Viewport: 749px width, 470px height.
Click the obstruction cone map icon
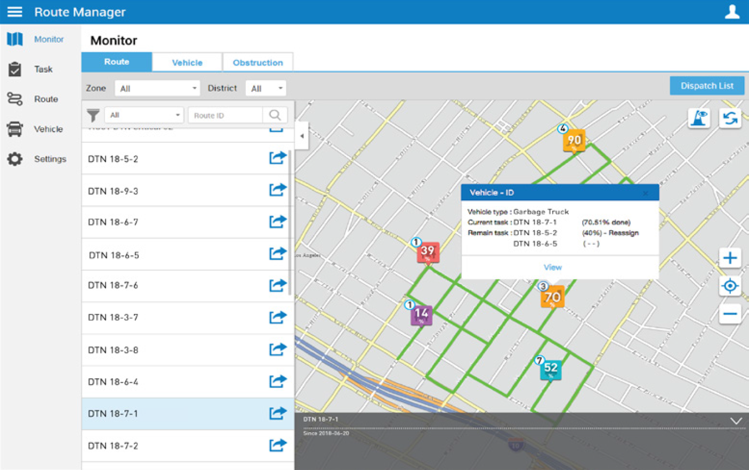[x=699, y=118]
